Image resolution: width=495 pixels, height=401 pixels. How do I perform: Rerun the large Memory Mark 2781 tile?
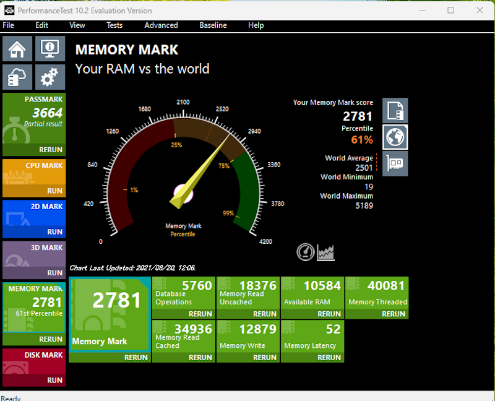(110, 358)
